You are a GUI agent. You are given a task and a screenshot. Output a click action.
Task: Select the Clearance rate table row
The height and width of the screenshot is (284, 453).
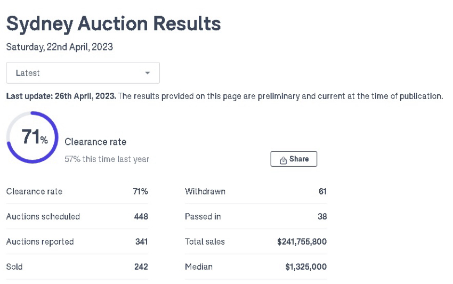click(77, 191)
